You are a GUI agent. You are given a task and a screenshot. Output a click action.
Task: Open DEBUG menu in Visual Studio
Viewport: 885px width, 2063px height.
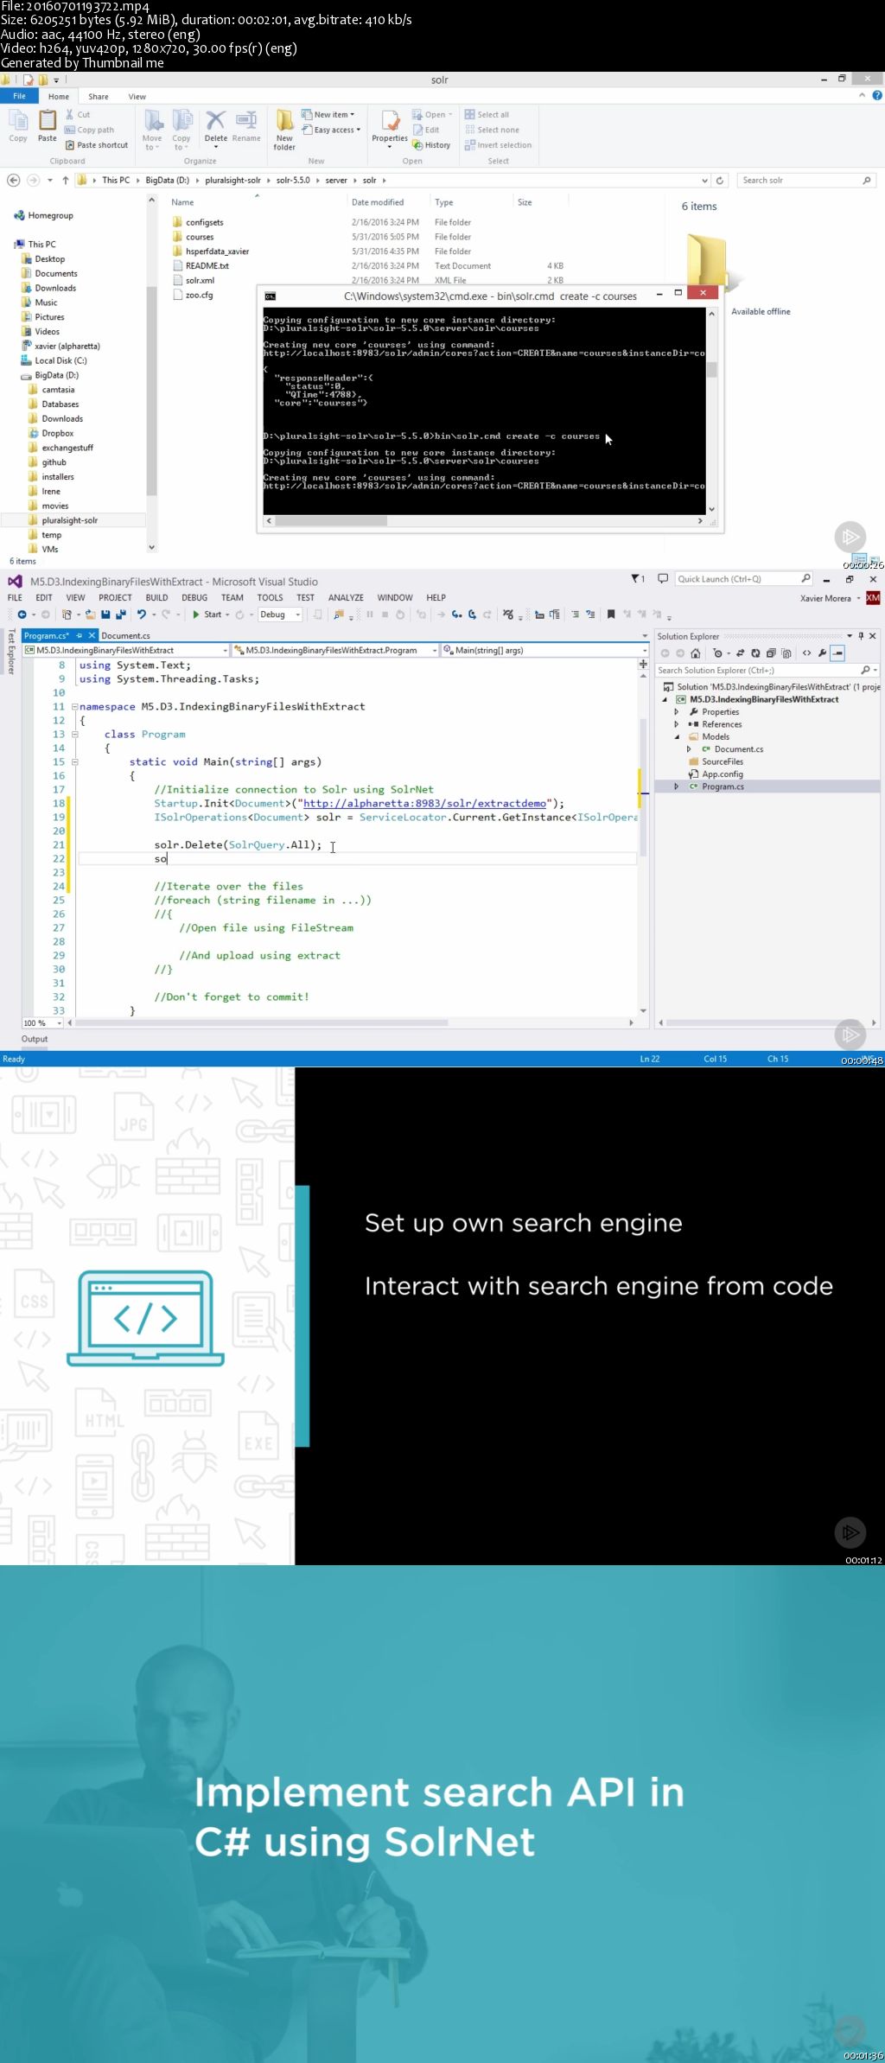click(194, 597)
